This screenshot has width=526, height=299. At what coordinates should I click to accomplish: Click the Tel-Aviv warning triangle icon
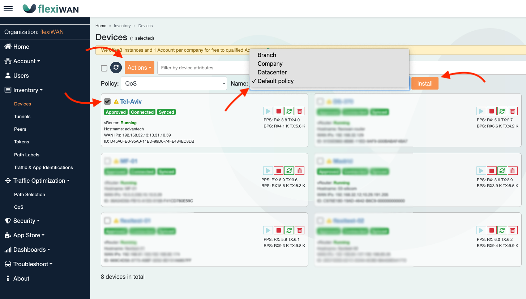point(116,102)
